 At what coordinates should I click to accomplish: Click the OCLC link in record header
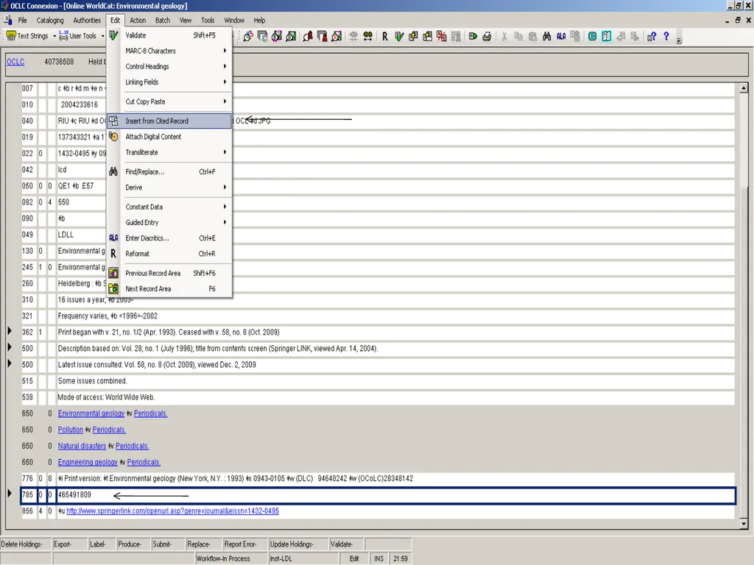(x=15, y=62)
